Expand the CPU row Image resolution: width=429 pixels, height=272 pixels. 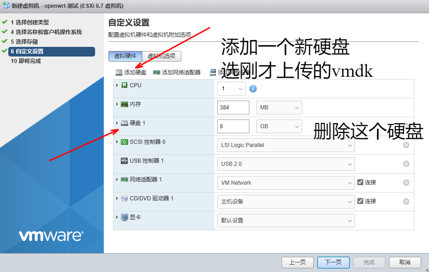pyautogui.click(x=117, y=85)
